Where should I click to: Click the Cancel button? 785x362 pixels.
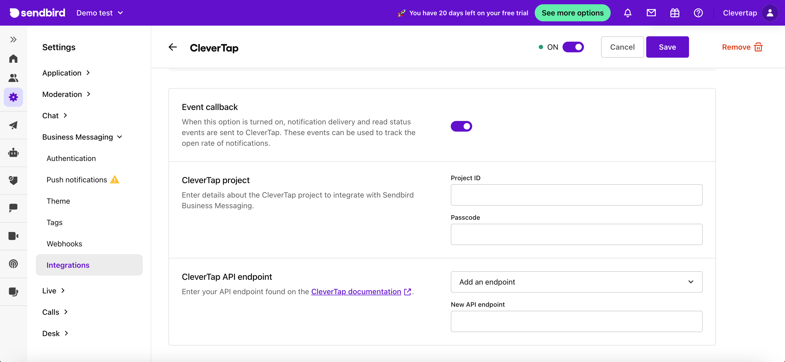622,47
